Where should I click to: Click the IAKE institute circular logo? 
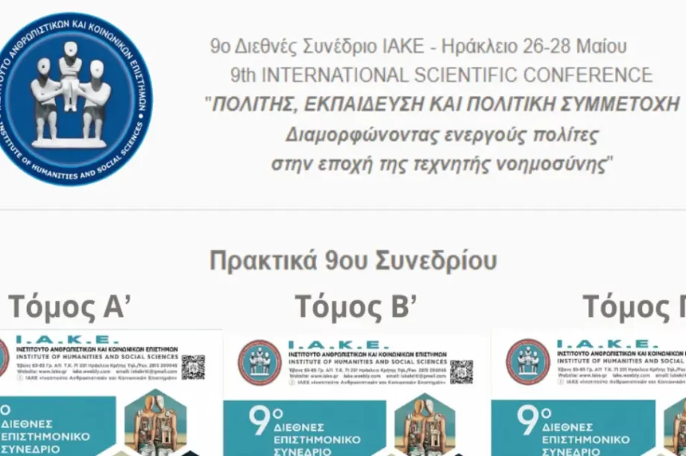click(72, 99)
